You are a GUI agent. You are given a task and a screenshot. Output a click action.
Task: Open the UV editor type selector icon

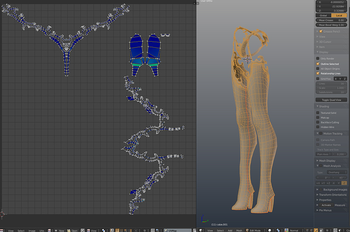(x=2, y=230)
